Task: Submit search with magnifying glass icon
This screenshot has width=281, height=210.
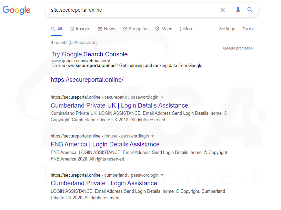Action: coord(250,10)
